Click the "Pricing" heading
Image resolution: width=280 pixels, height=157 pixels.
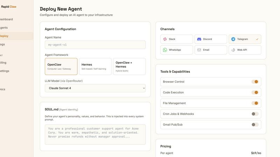[166, 146]
